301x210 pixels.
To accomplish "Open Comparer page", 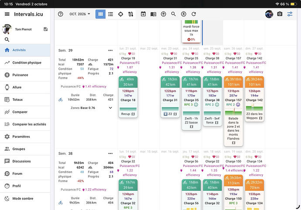I will (x=25, y=112).
